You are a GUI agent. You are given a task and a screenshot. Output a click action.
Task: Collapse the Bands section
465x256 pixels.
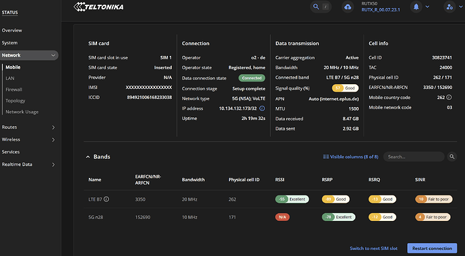click(x=88, y=157)
